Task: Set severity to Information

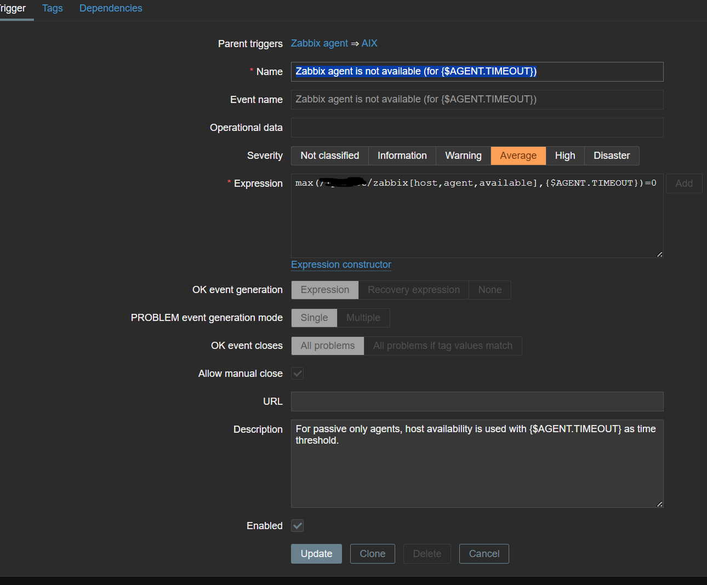Action: [402, 156]
